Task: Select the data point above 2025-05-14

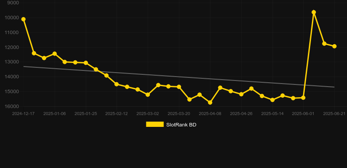Action: [x=272, y=100]
